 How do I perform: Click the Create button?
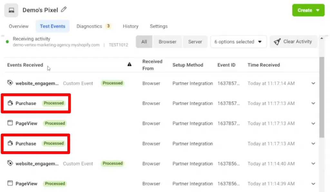pyautogui.click(x=308, y=10)
